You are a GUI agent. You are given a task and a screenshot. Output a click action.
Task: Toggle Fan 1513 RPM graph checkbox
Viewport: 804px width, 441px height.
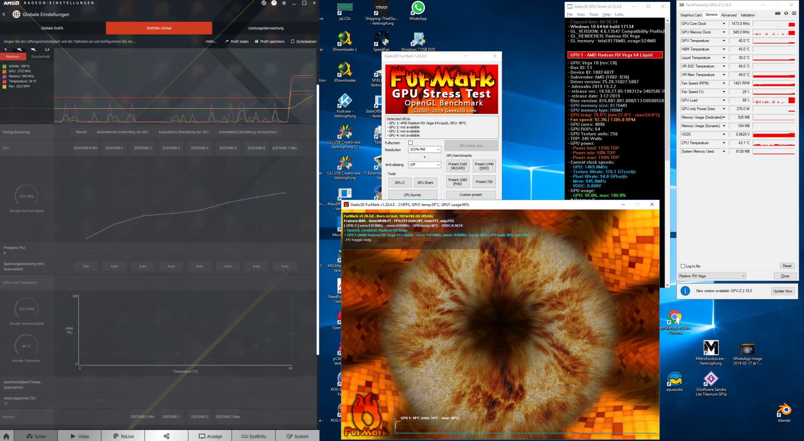[x=4, y=87]
